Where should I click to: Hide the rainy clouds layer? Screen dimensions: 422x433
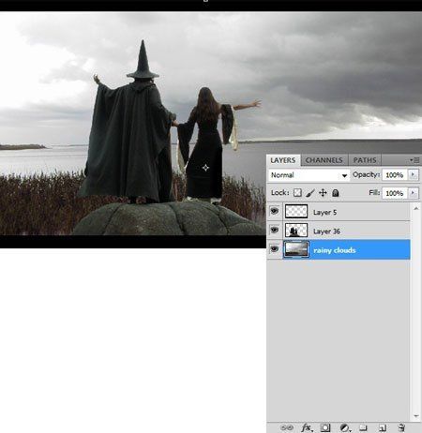[x=275, y=249]
